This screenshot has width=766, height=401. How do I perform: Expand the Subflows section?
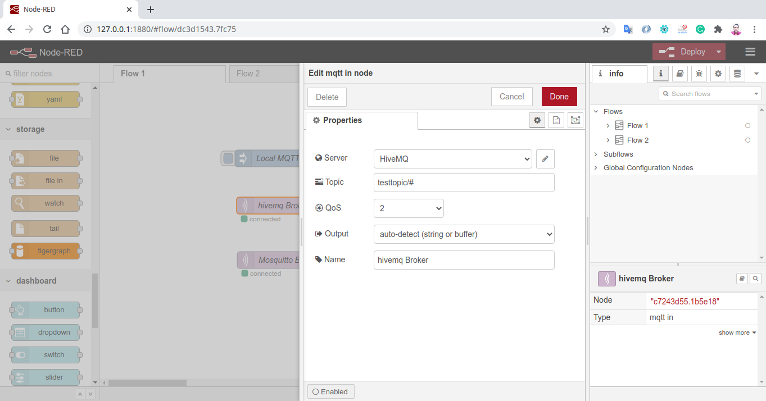[x=596, y=154]
